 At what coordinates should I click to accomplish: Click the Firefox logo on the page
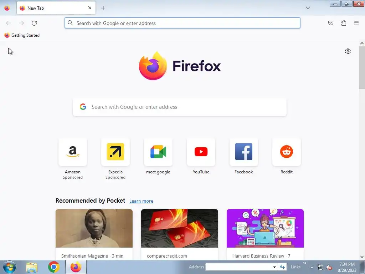pyautogui.click(x=180, y=66)
